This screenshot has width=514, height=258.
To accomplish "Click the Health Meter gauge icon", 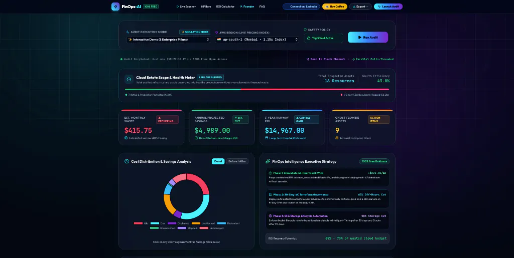I will pos(129,79).
